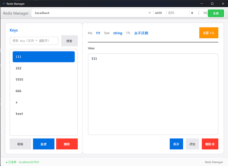This screenshot has width=228, height=166.
Task: Select key 666 in the keys list
Action: point(44,91)
